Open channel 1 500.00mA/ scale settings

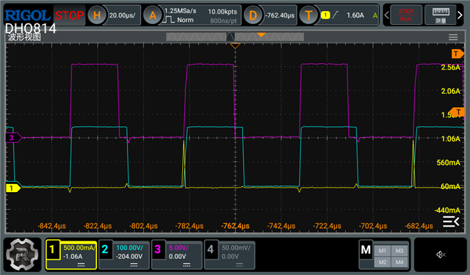pyautogui.click(x=79, y=247)
